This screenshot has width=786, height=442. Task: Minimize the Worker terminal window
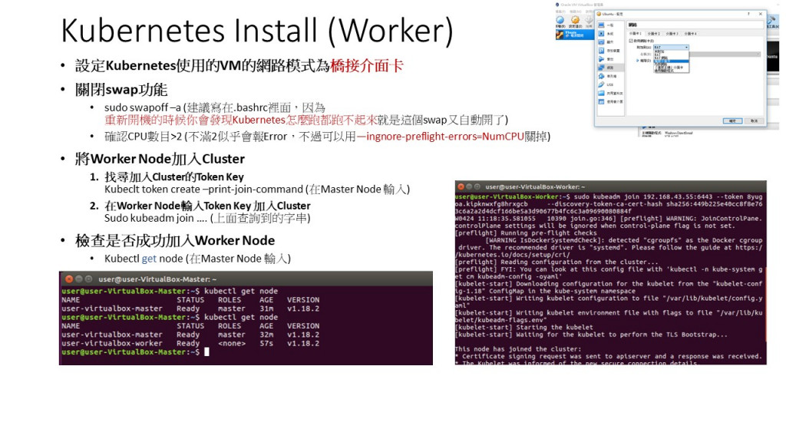click(469, 186)
